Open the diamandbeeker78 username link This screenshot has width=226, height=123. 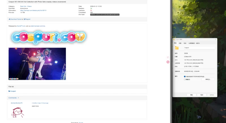tap(17, 103)
